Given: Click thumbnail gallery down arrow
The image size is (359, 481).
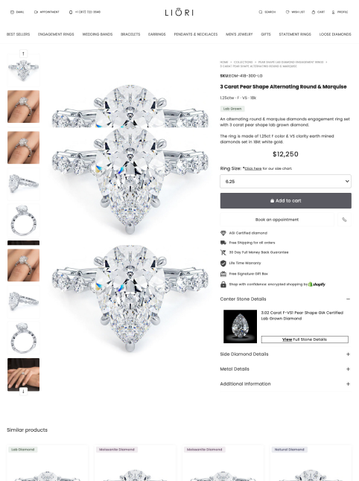Looking at the screenshot, I should (23, 392).
